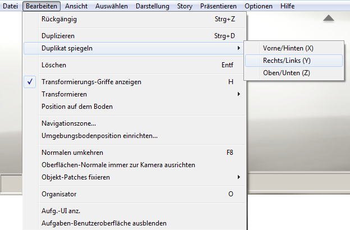Toggle Oberflächen-Normale immer zur Kamera ausrichten
The image size is (350, 230).
(134, 165)
